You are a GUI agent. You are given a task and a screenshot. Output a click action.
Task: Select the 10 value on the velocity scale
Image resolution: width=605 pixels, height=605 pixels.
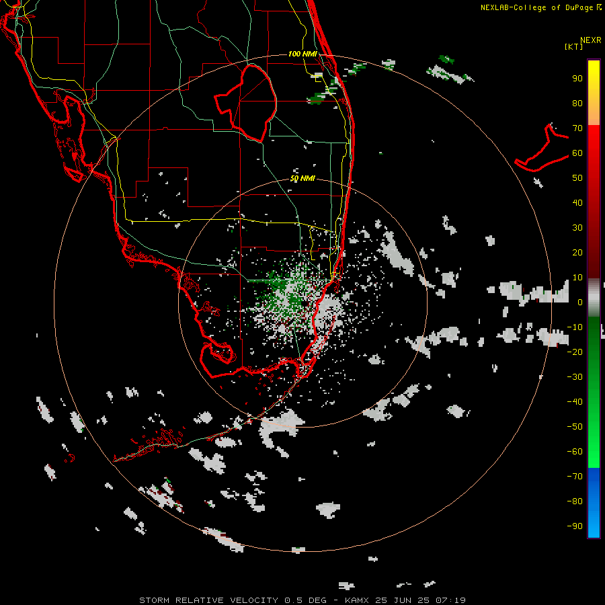click(x=577, y=278)
